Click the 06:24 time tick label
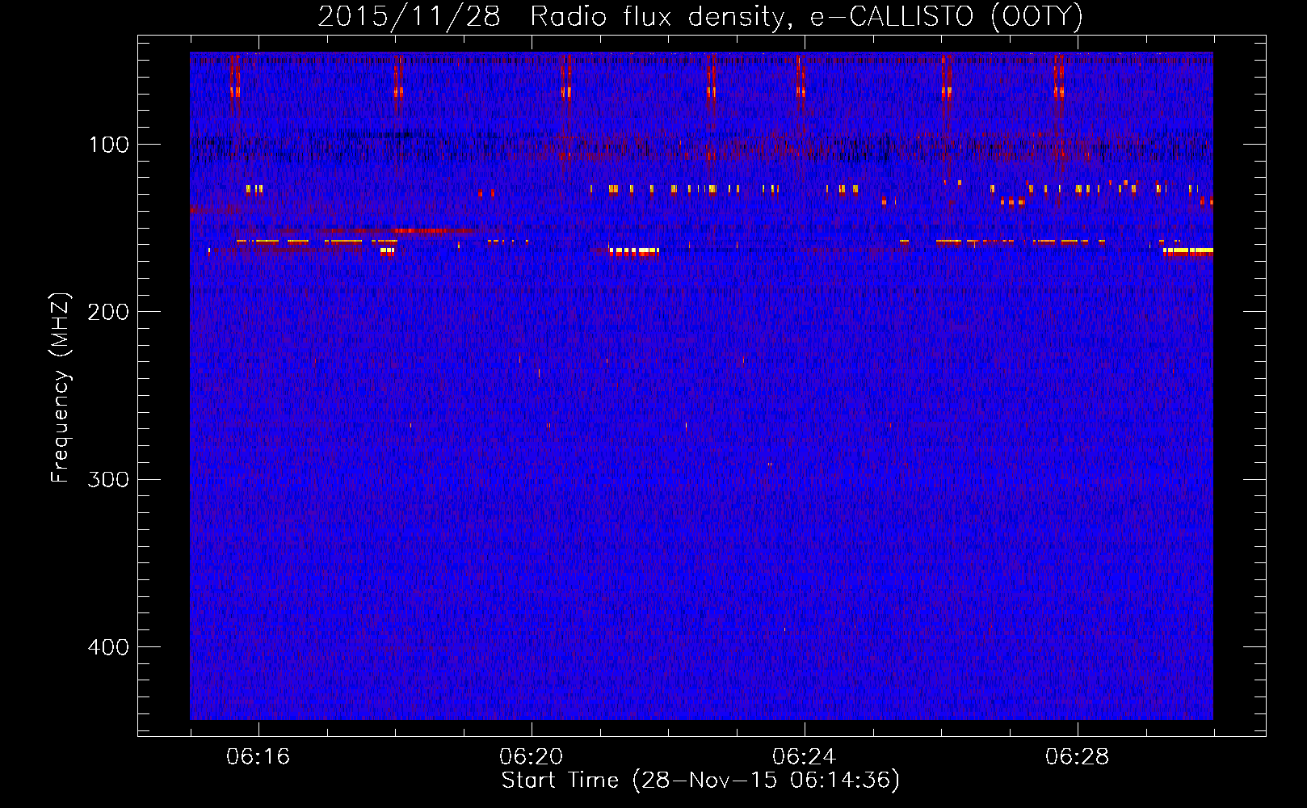Screen dimensions: 1307x808 point(805,757)
